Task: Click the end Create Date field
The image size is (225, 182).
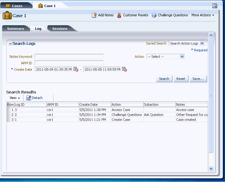Action: click(102, 69)
